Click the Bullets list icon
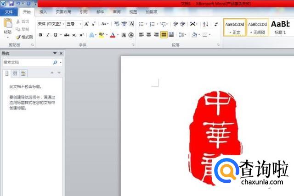Screen dimensions: 294x196 point(141,24)
